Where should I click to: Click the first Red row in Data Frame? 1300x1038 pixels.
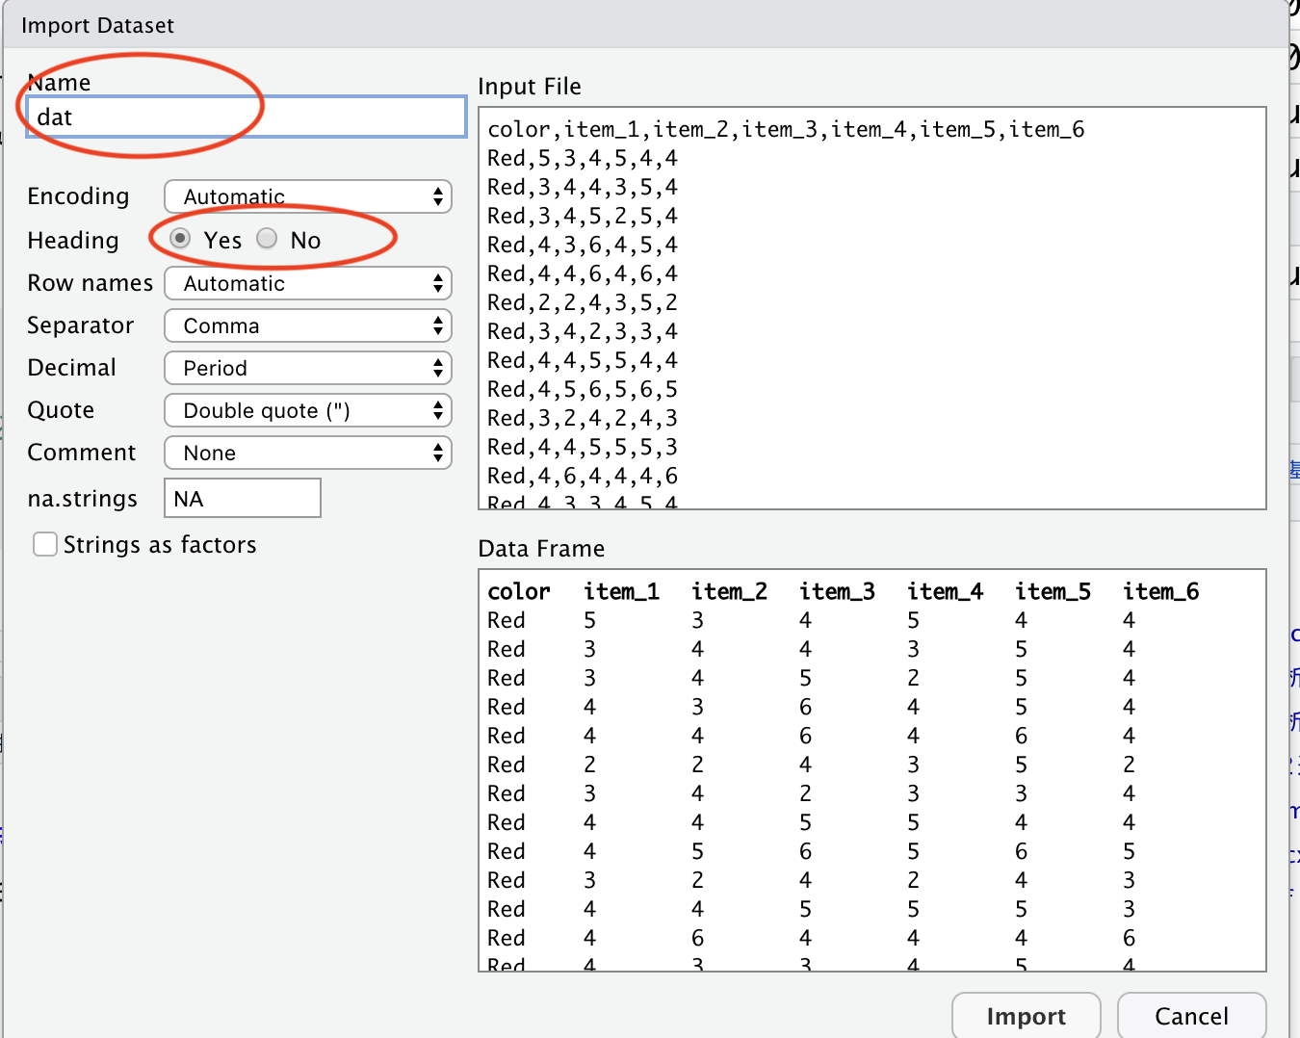click(507, 621)
